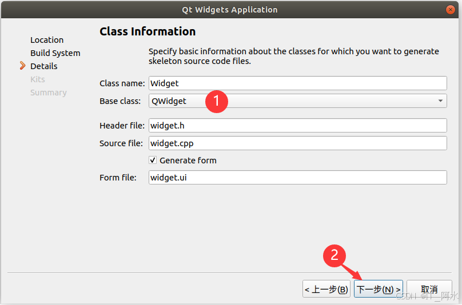Toggle the Generate form checkbox

coord(153,160)
